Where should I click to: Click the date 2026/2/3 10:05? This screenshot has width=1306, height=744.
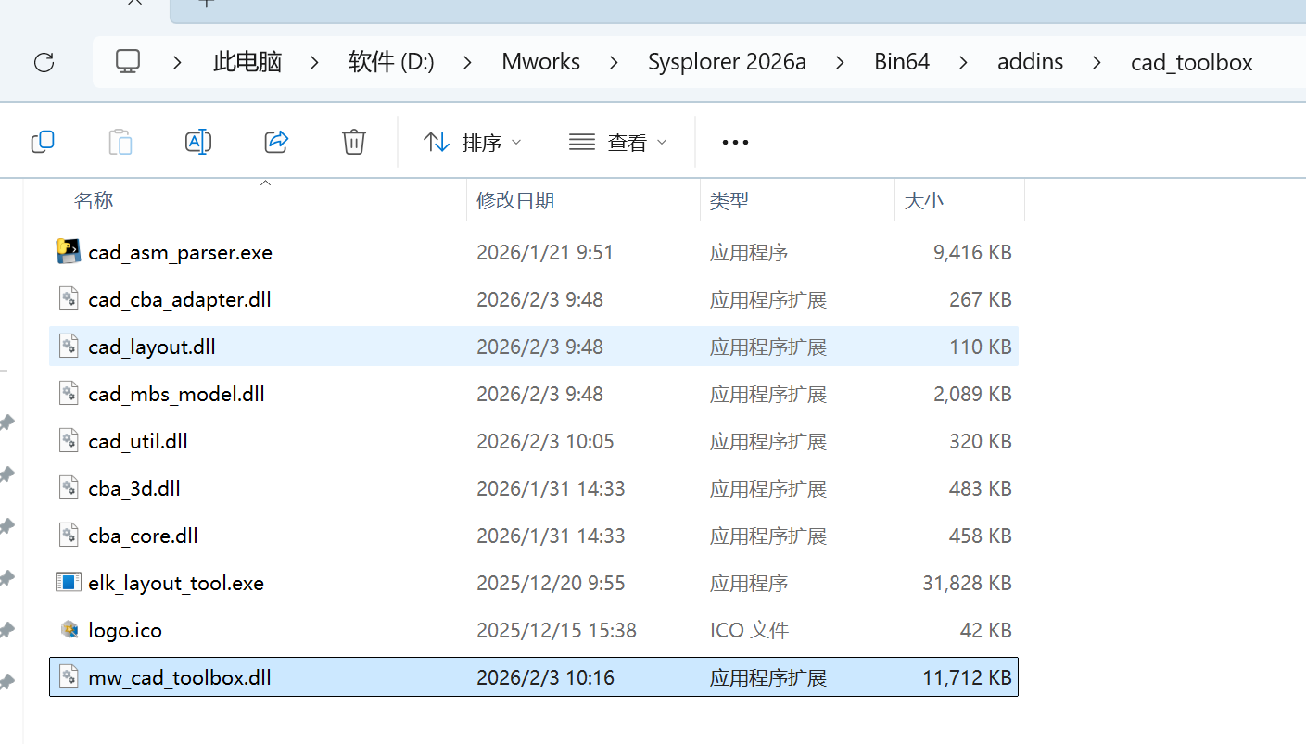pyautogui.click(x=545, y=441)
